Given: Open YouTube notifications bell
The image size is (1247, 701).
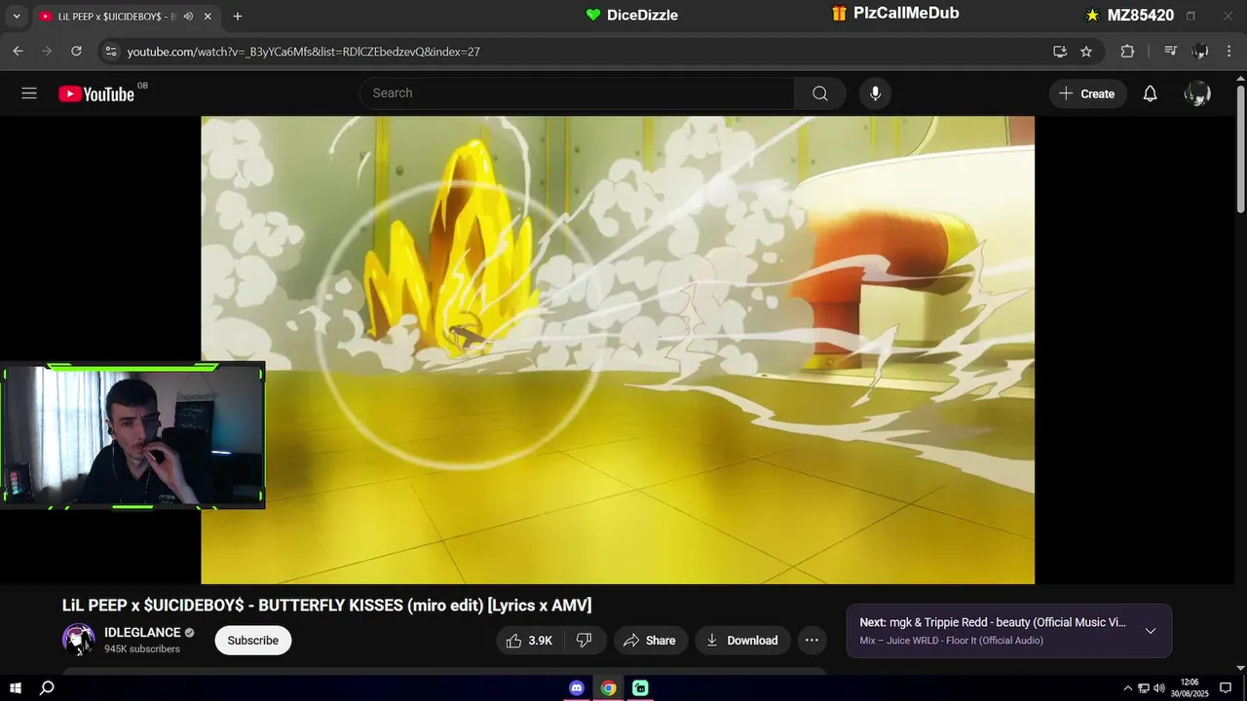Looking at the screenshot, I should [1150, 93].
